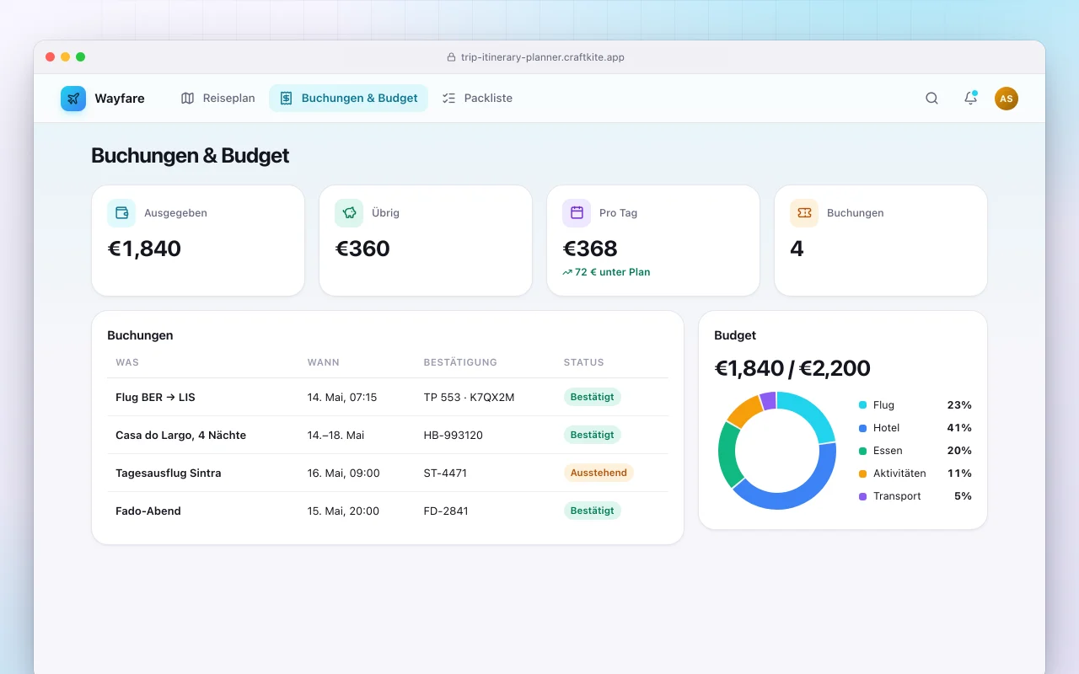Select the Casa do Largo, 4 Nächte booking
The width and height of the screenshot is (1079, 674).
388,435
